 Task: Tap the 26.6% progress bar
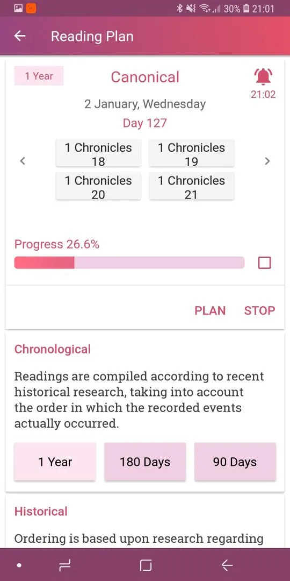(129, 263)
